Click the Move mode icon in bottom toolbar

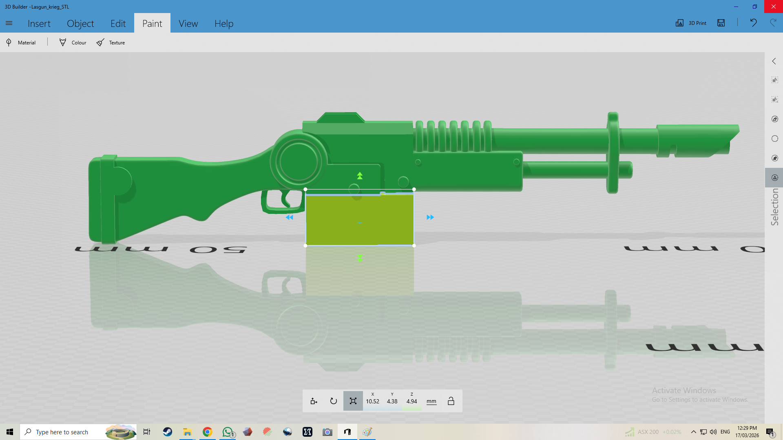(314, 401)
